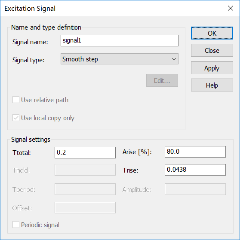Click the Close button below OK

(x=212, y=50)
